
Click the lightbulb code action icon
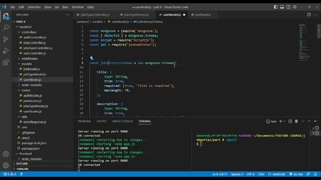click(91, 58)
